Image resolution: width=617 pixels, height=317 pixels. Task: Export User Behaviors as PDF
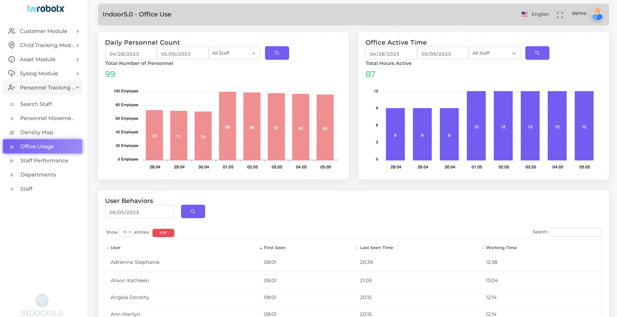[163, 233]
